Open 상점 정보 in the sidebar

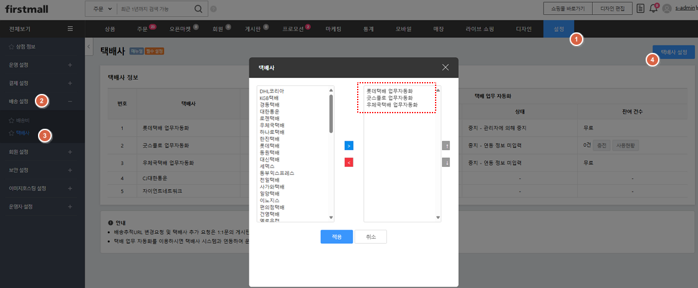click(x=26, y=47)
